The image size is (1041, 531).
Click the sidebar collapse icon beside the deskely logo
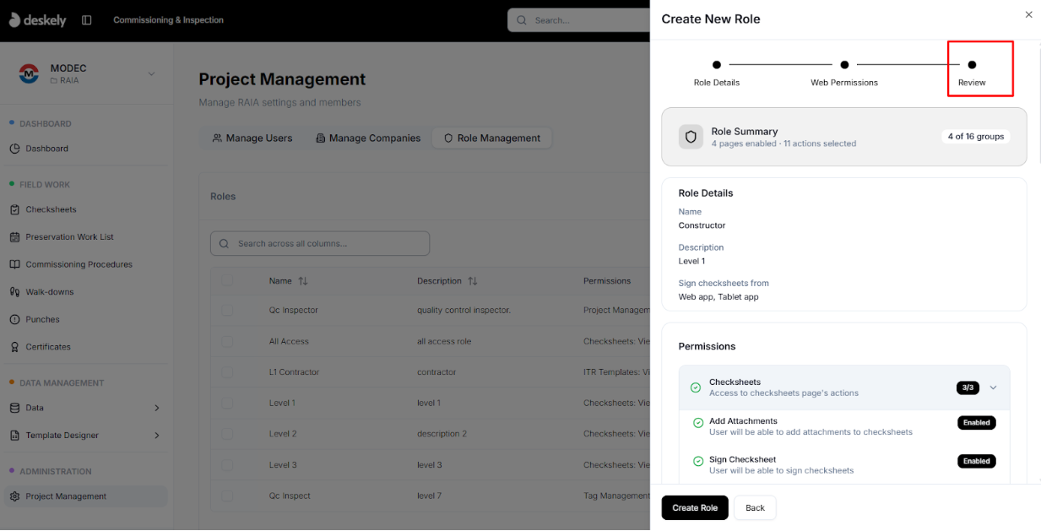coord(86,19)
